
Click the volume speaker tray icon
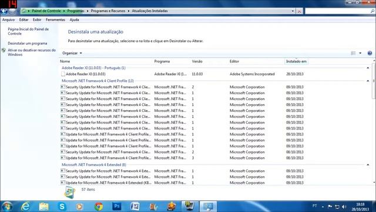click(344, 207)
